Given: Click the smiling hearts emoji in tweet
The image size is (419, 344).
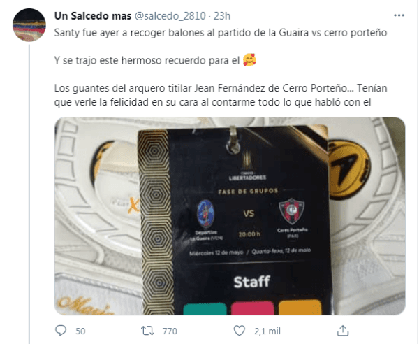Looking at the screenshot, I should pyautogui.click(x=249, y=60).
